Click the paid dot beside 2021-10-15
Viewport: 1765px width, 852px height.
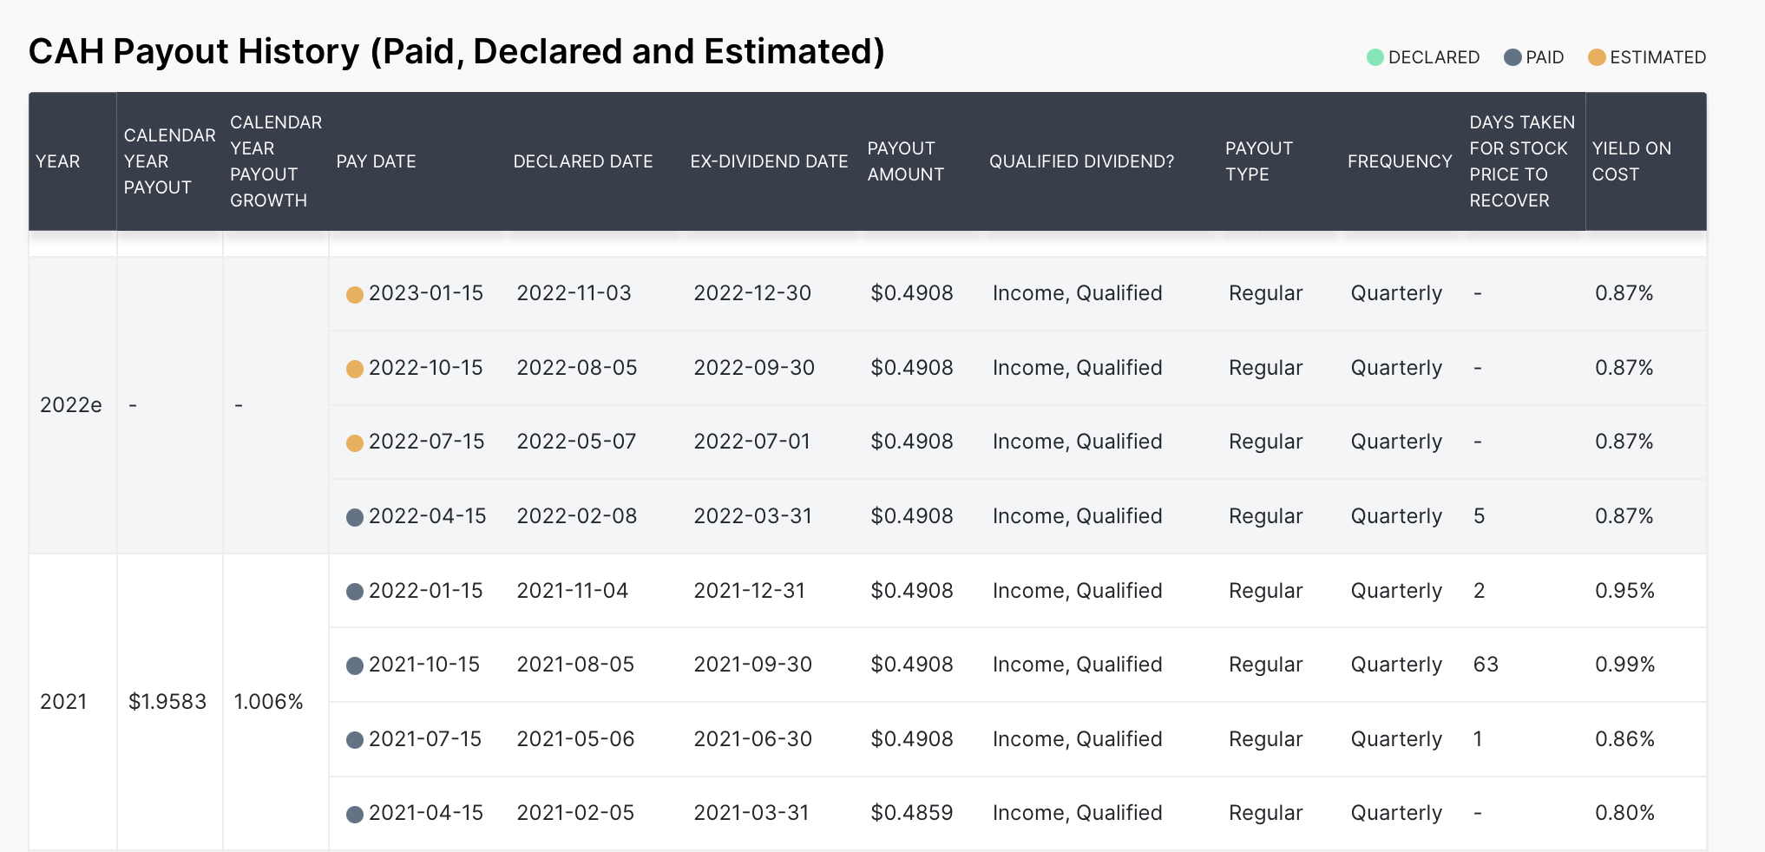[354, 665]
